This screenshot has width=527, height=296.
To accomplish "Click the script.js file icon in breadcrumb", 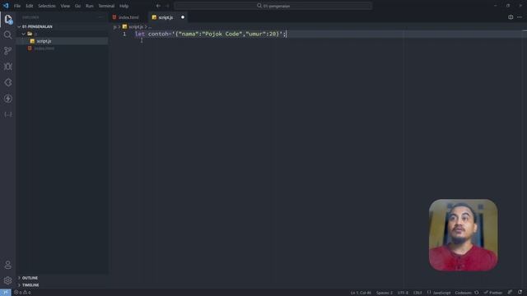I will [124, 26].
